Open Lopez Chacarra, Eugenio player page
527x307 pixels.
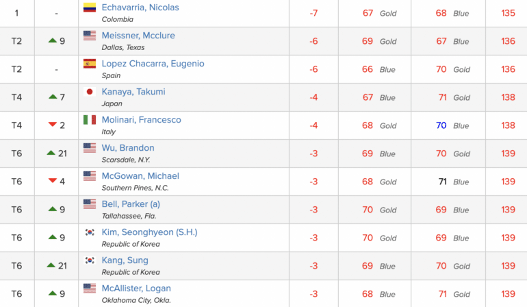(153, 64)
